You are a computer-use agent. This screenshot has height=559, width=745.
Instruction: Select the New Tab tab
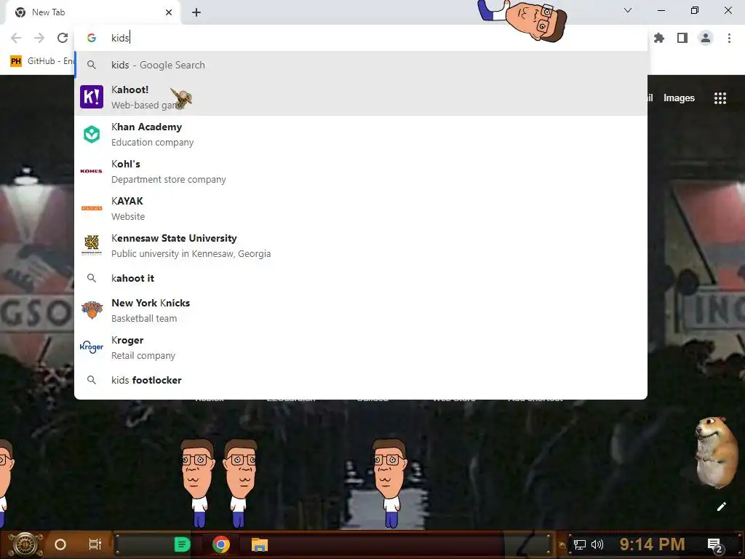point(93,12)
